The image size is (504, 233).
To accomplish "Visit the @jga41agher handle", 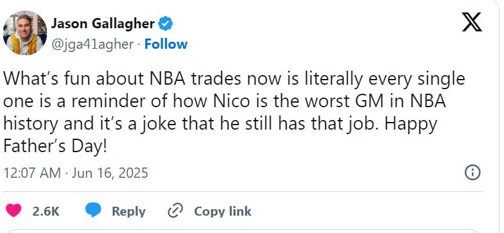I will pos(92,44).
